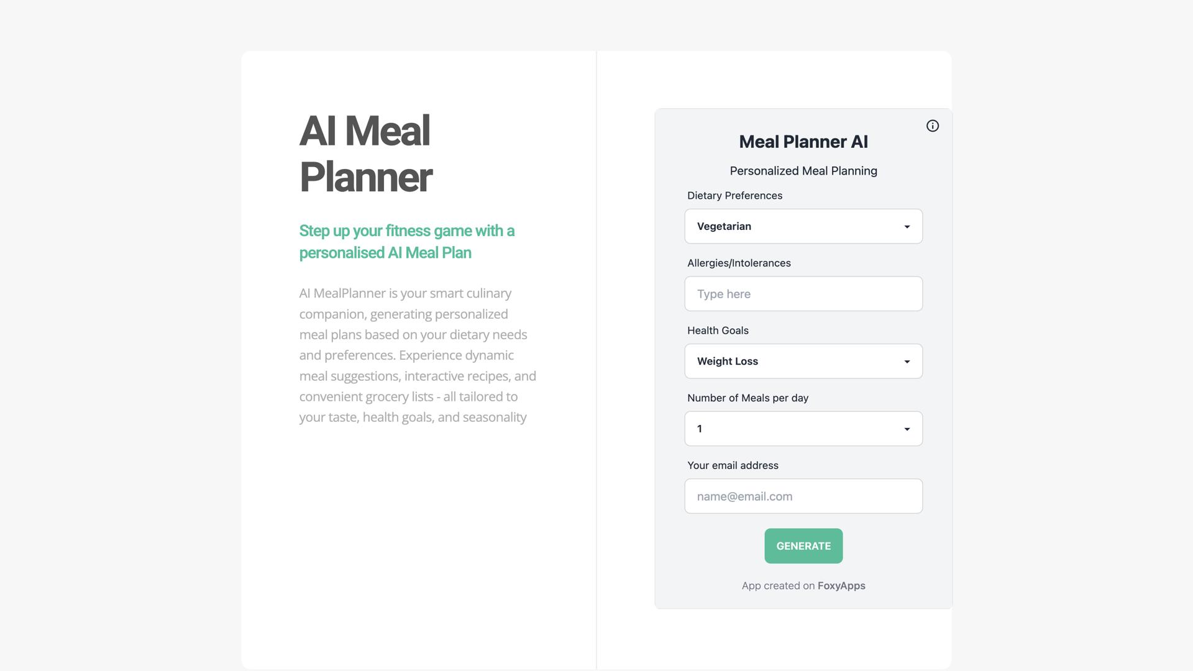Select the Vegetarian preference value
This screenshot has height=671, width=1193.
pos(723,226)
